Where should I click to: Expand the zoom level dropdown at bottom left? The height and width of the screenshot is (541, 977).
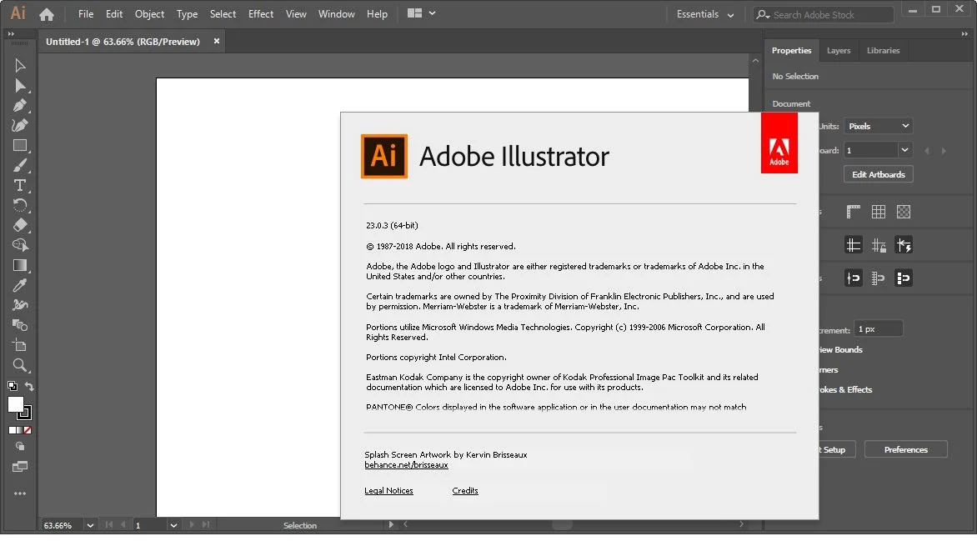pos(89,525)
